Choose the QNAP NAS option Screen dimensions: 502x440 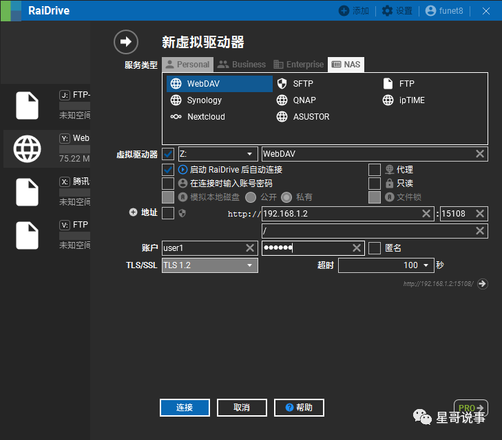304,100
